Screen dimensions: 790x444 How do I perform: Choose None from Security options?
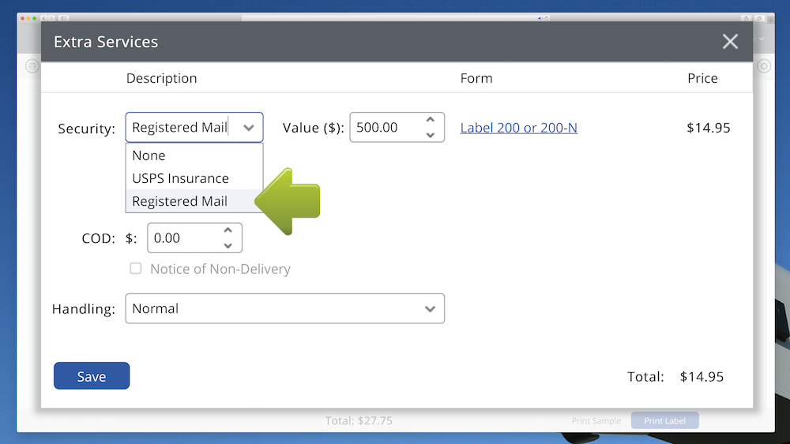(194, 155)
